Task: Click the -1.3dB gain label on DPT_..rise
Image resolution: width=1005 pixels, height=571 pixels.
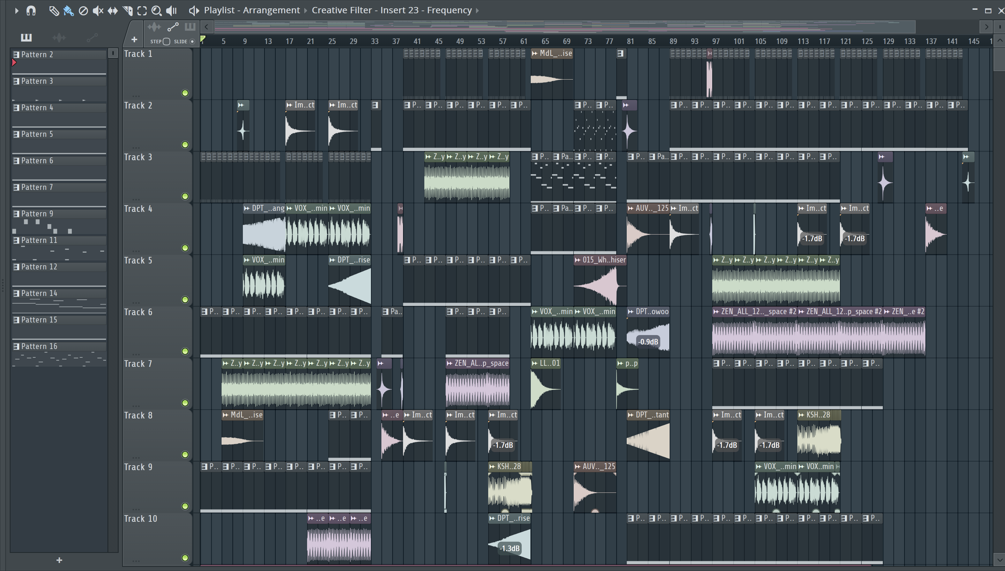Action: pos(509,549)
